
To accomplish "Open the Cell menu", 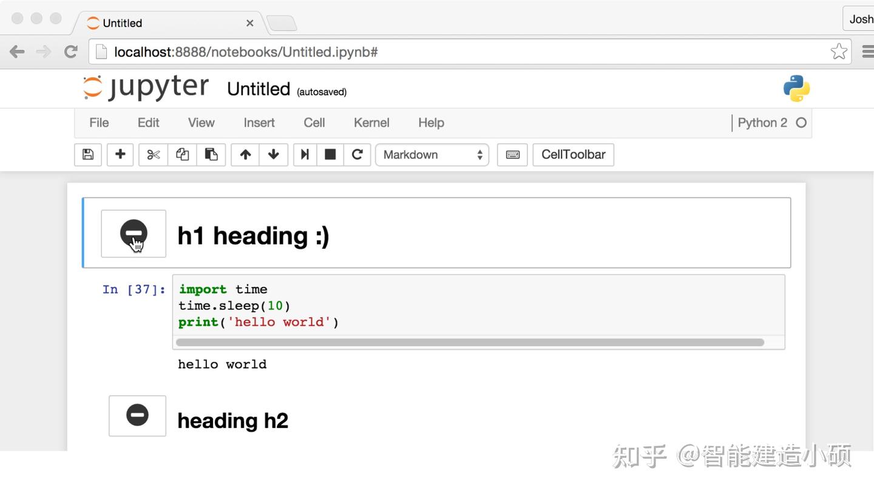I will coord(314,122).
